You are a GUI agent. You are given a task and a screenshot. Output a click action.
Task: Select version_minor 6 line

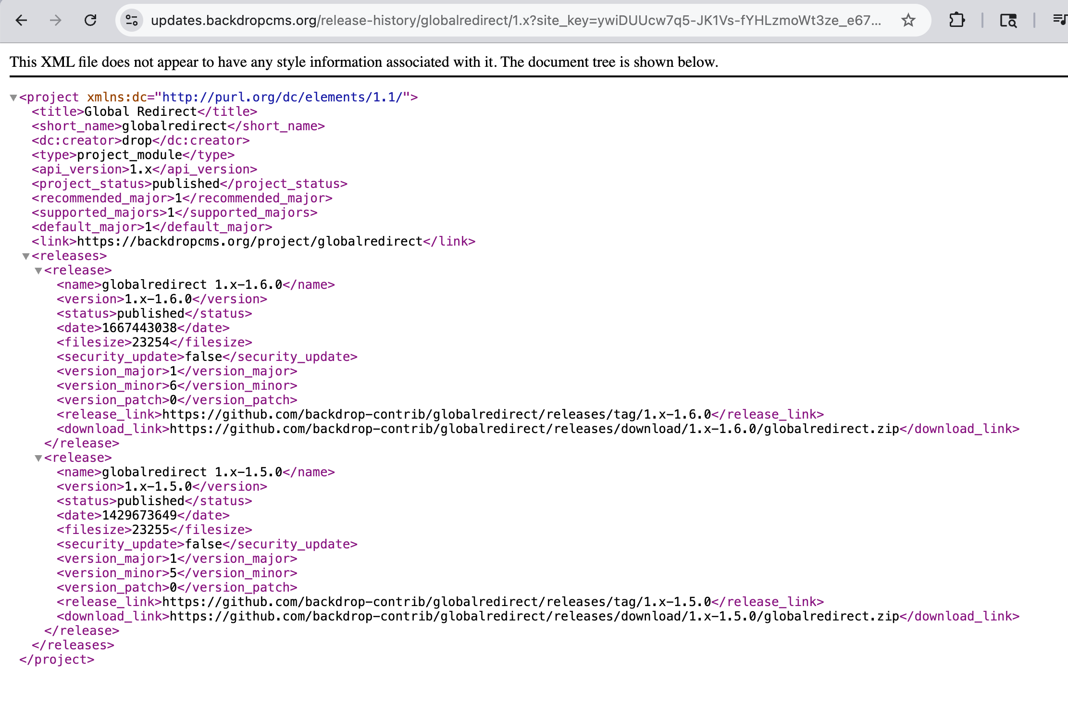point(177,385)
